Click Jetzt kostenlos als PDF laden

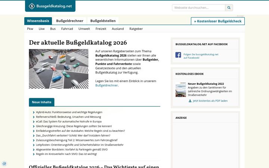210,101
